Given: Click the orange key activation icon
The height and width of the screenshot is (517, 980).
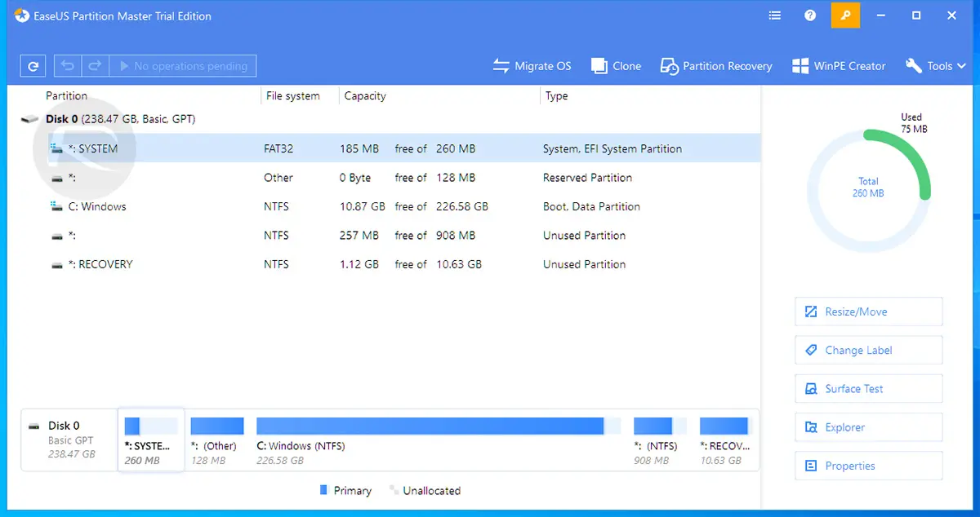Looking at the screenshot, I should tap(845, 15).
